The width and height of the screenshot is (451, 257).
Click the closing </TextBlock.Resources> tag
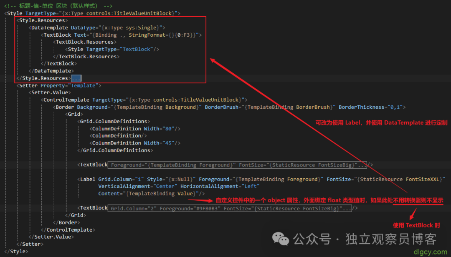86,57
